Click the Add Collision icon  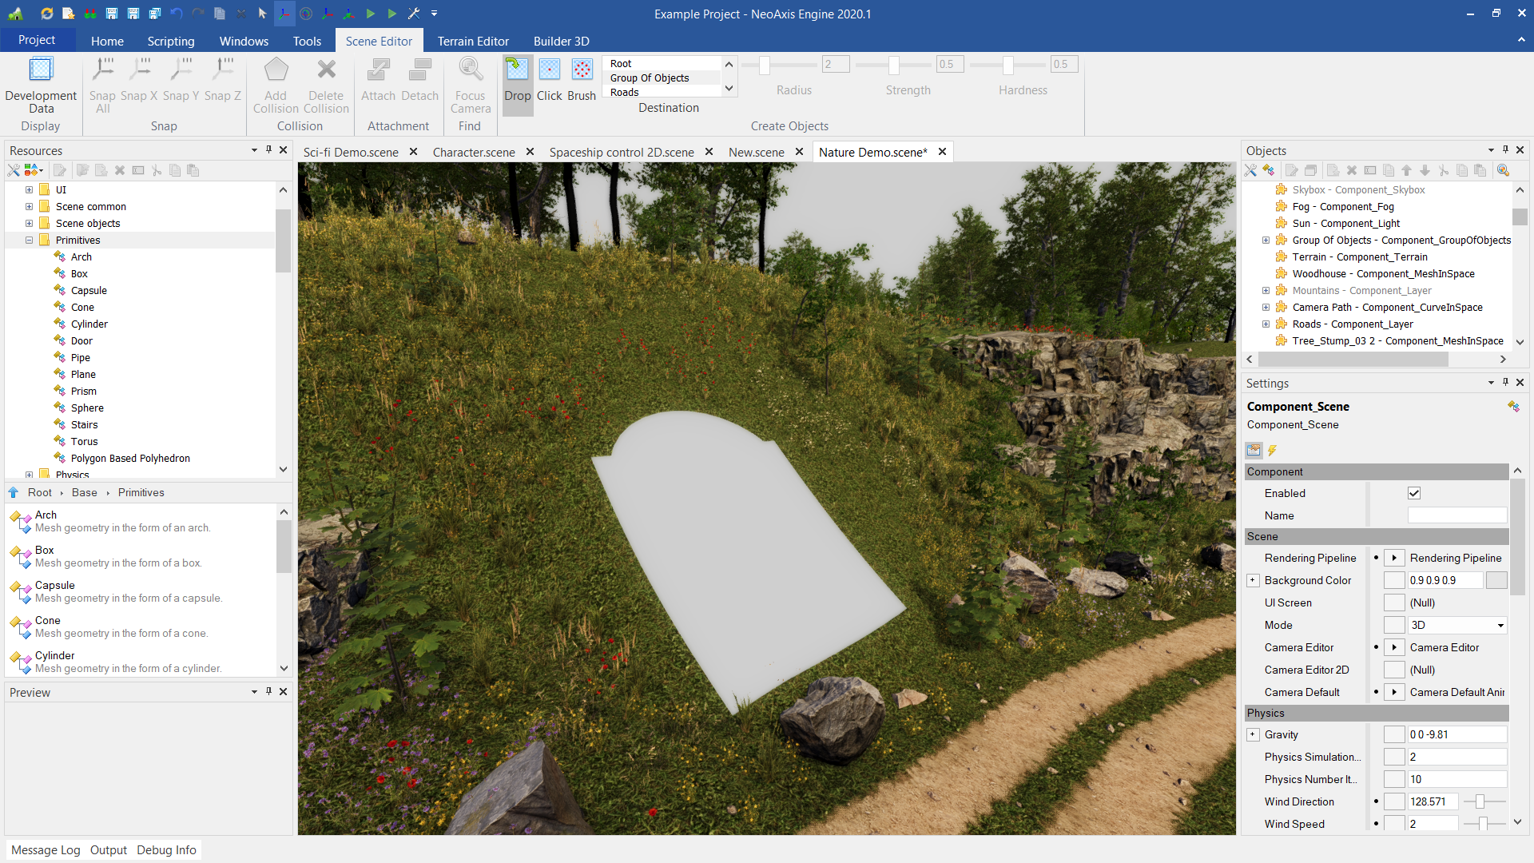[x=276, y=70]
